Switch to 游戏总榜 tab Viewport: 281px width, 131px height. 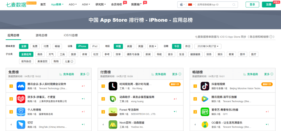pyautogui.click(x=41, y=35)
